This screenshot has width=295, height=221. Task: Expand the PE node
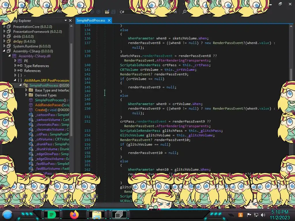pyautogui.click(x=15, y=61)
